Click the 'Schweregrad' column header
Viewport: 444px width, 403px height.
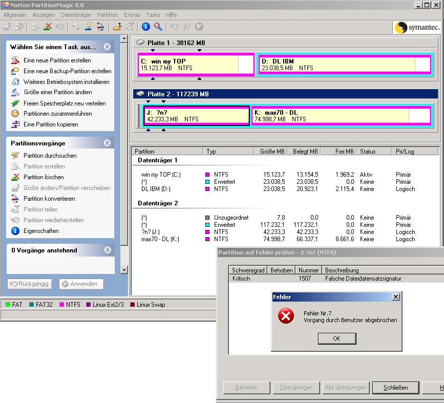[x=248, y=270]
